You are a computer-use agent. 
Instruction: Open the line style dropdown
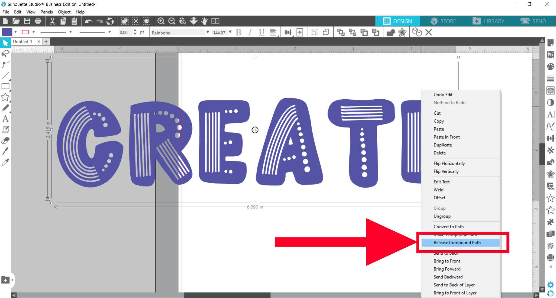70,32
